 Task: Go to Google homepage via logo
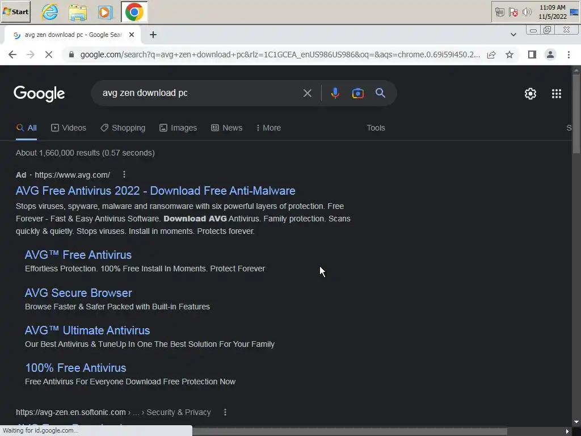39,94
